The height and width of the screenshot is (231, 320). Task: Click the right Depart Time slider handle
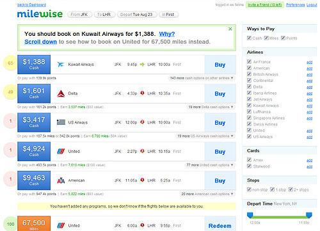[x=309, y=215]
